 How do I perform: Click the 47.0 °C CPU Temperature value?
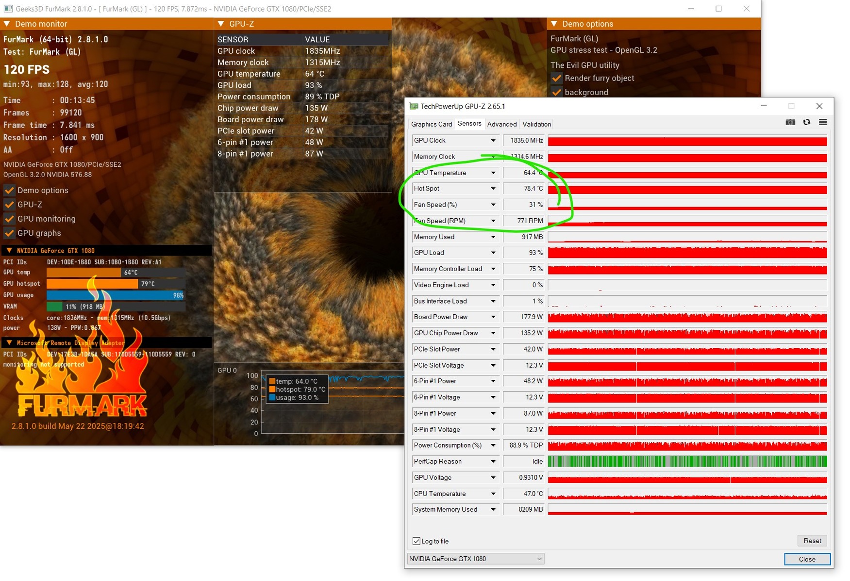(524, 494)
